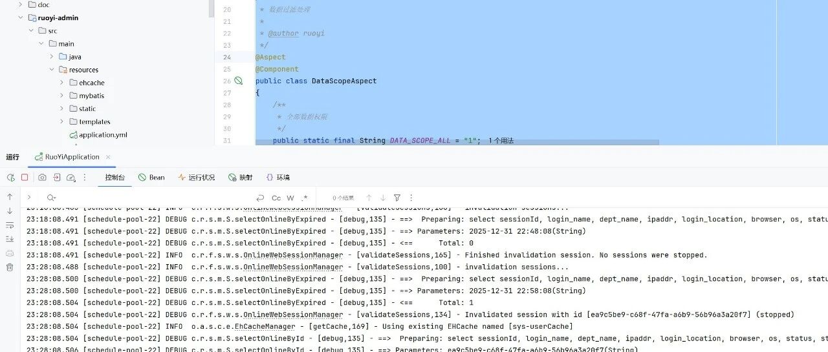Viewport: 828px width, 352px height.
Task: Click the gutter icon beside line 26
Action: [238, 81]
